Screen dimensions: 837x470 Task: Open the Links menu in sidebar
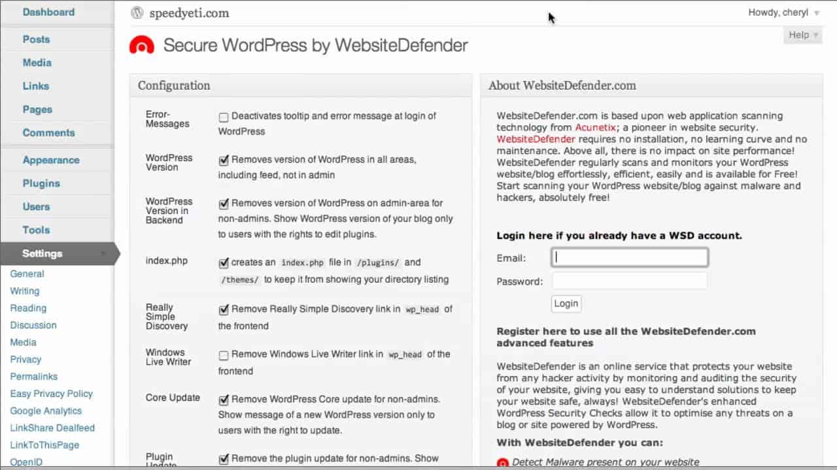click(35, 86)
